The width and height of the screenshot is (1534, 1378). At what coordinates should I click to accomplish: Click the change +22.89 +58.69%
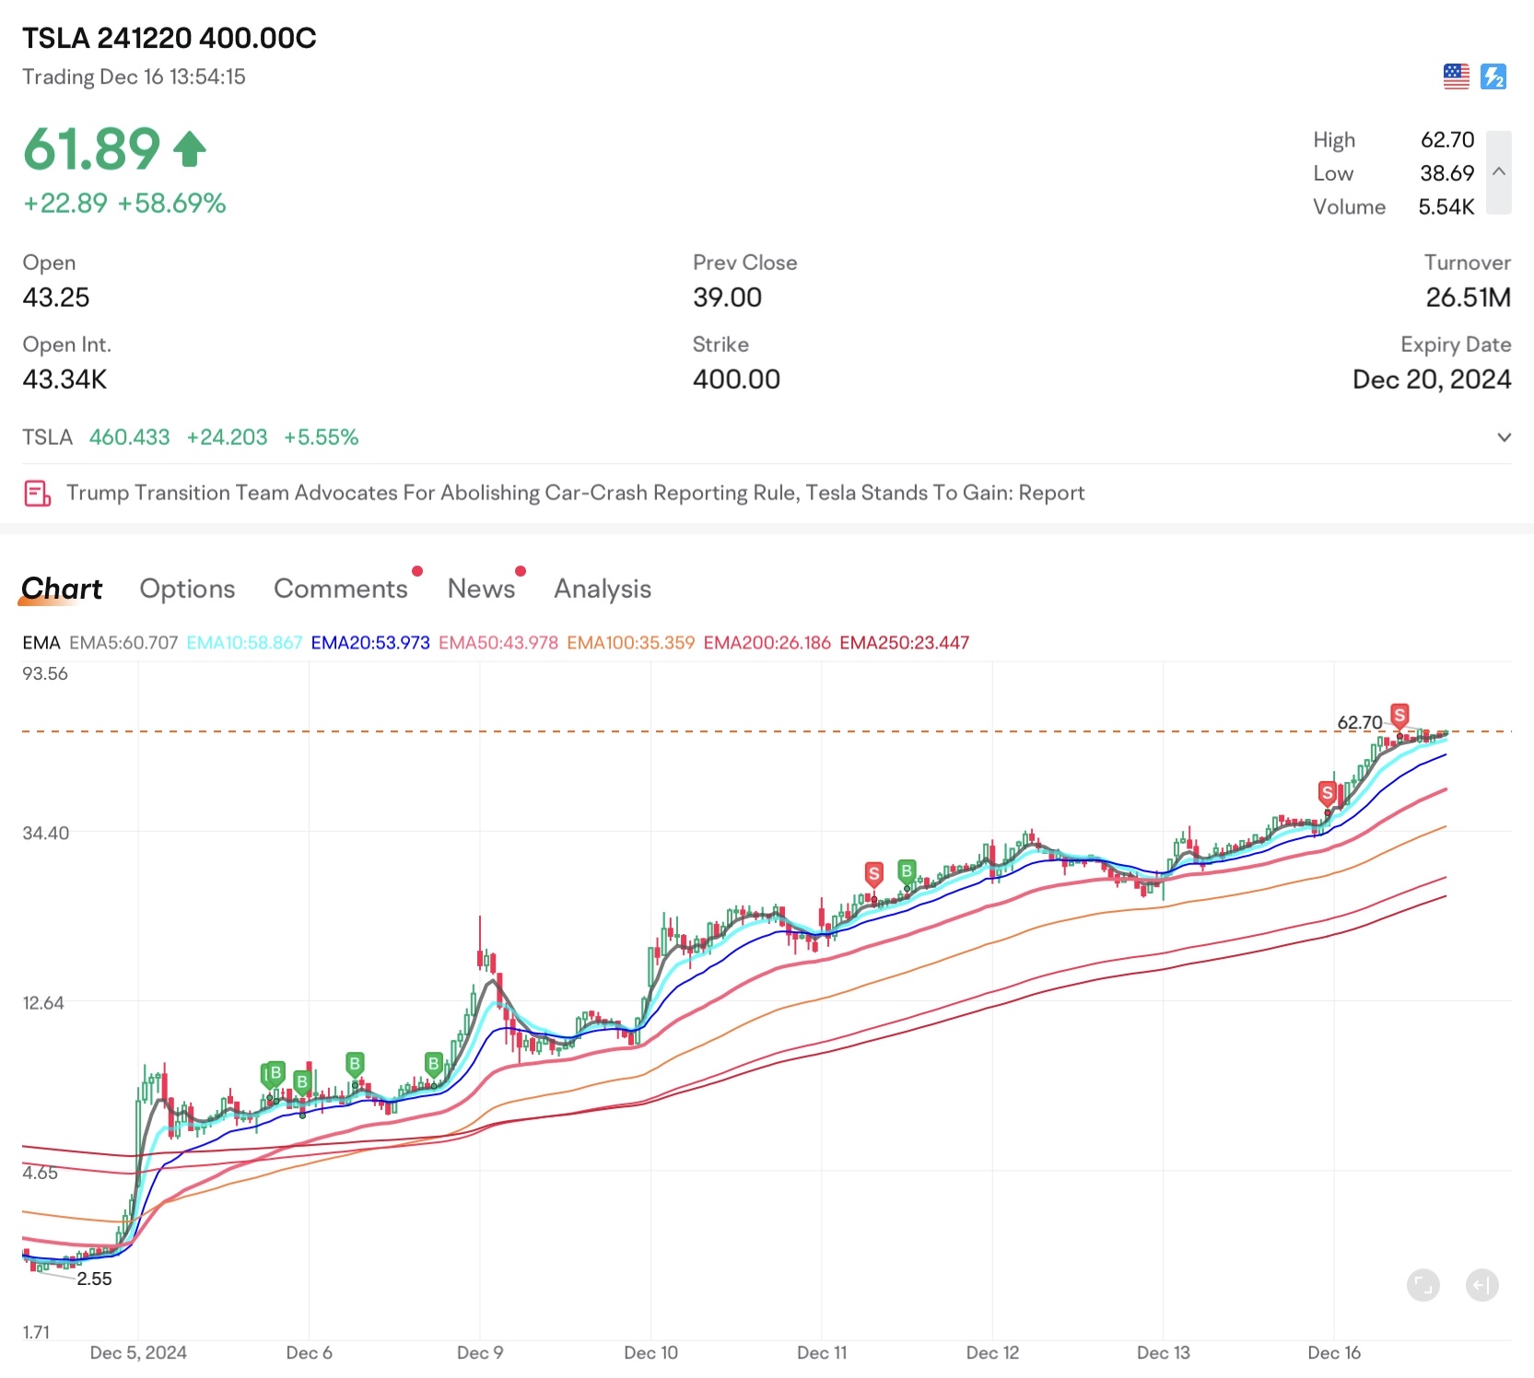(x=124, y=204)
